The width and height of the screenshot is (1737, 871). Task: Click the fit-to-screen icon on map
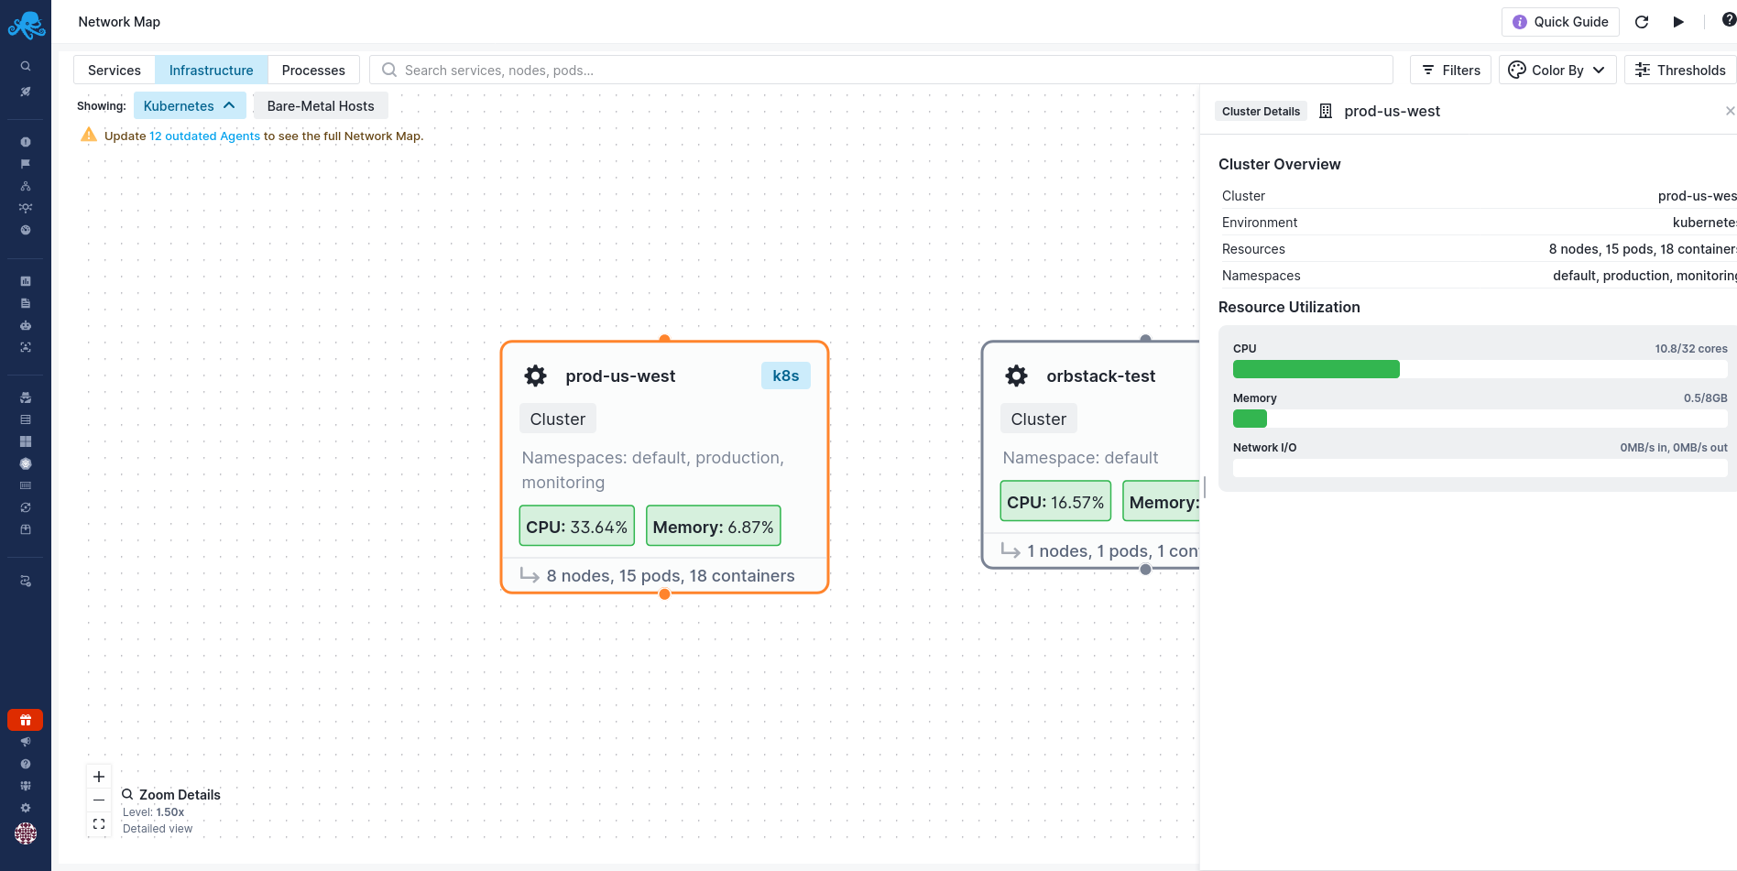coord(99,824)
